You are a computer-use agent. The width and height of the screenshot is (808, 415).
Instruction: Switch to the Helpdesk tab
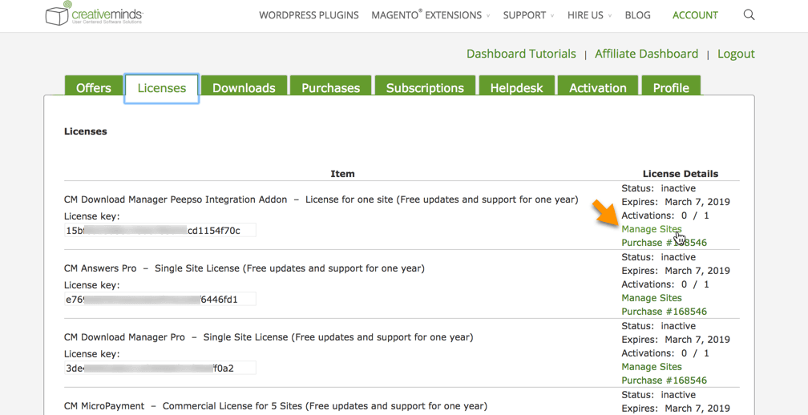[516, 88]
